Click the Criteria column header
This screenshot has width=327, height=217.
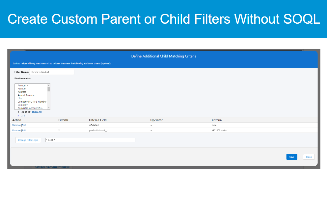[x=217, y=120]
